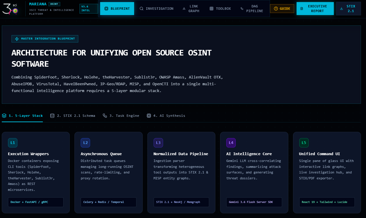Image resolution: width=366 pixels, height=218 pixels.
Task: Click the grid icon in Toolbox tab
Action: (x=212, y=9)
